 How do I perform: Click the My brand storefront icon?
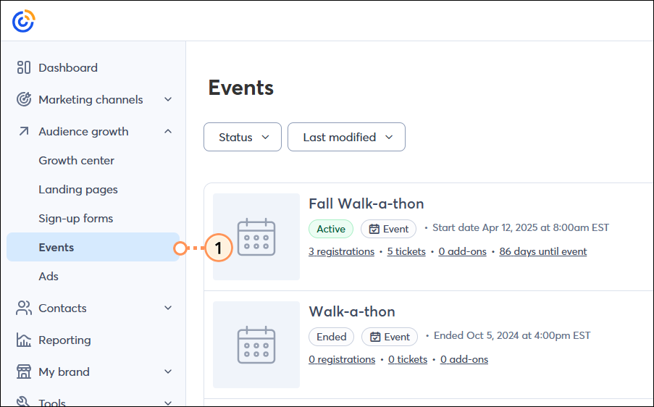pyautogui.click(x=24, y=372)
